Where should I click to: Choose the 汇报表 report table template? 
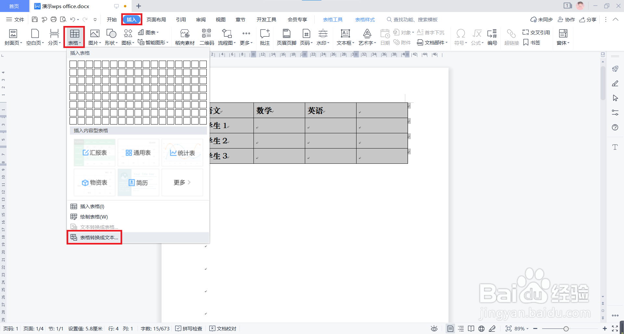point(94,152)
